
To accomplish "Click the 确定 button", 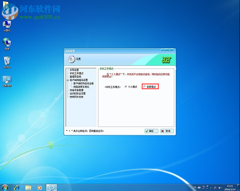I will coord(151,131).
